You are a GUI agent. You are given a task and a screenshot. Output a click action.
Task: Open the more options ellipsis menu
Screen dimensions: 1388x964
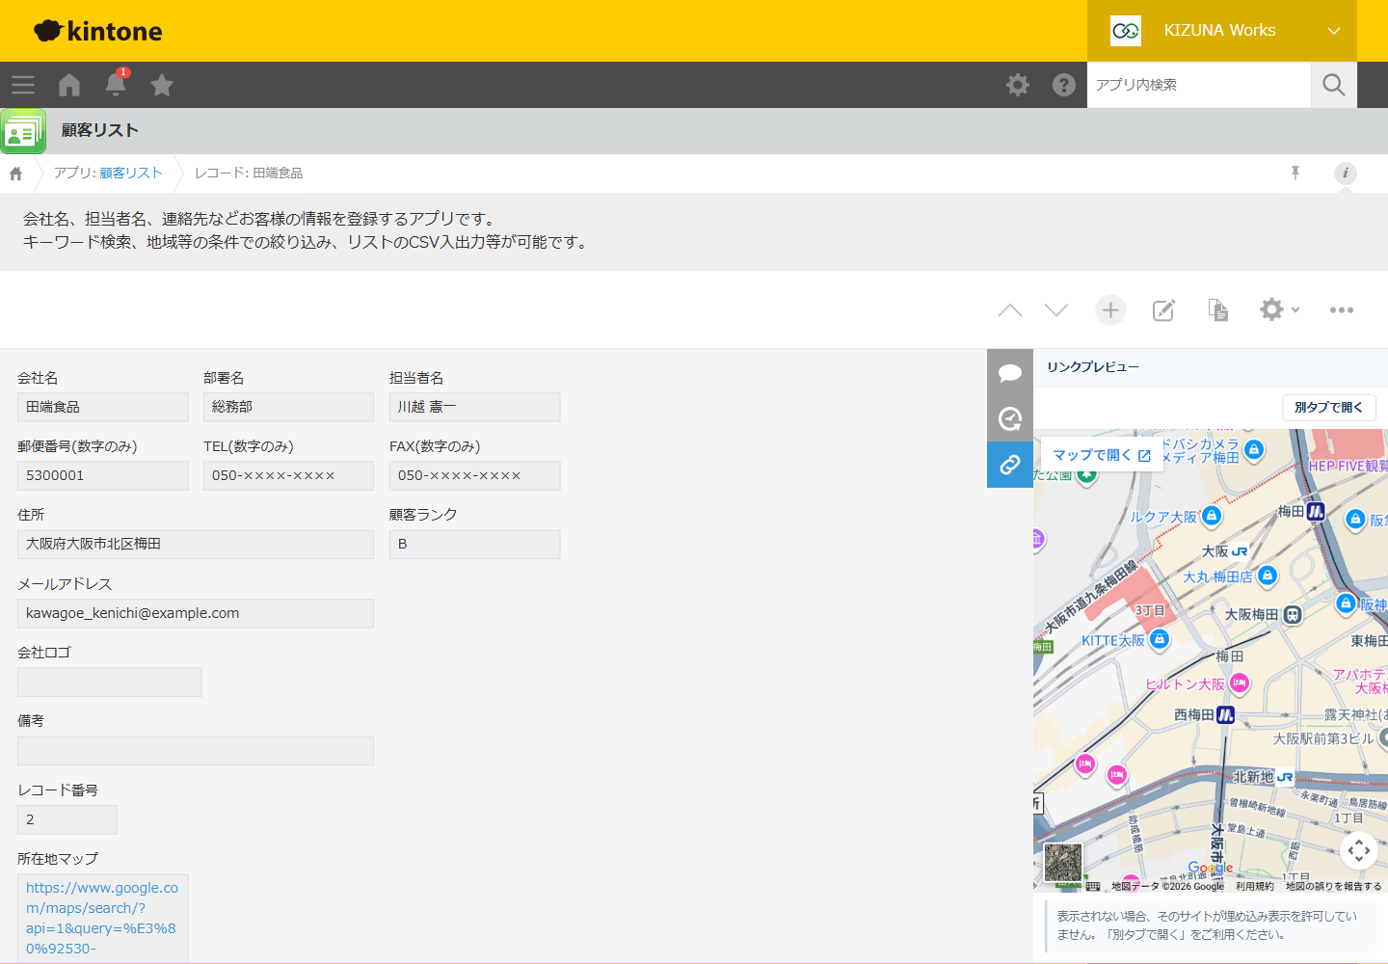click(x=1342, y=309)
